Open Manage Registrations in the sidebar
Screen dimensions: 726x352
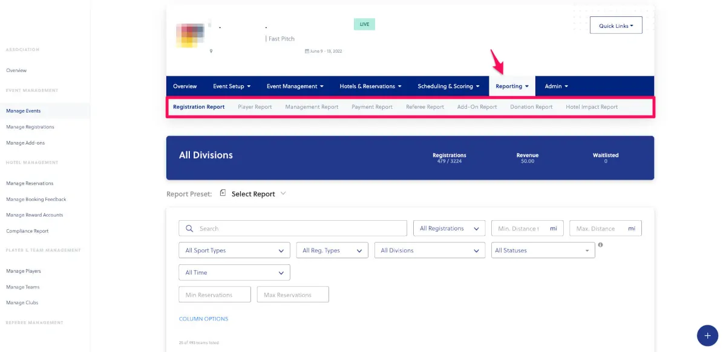point(30,127)
